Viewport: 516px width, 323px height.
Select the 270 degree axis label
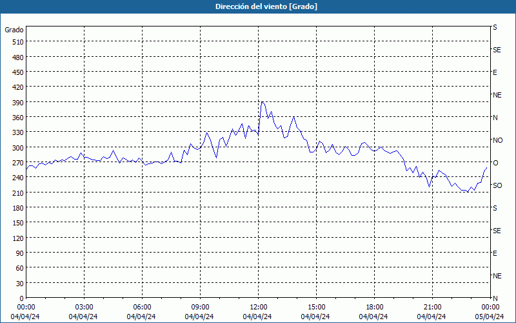click(x=18, y=163)
